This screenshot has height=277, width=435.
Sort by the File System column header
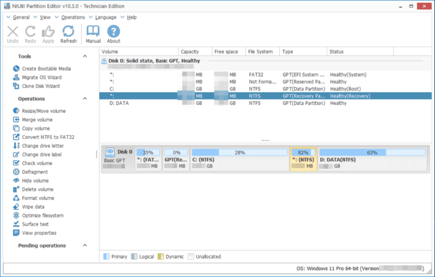[262, 52]
